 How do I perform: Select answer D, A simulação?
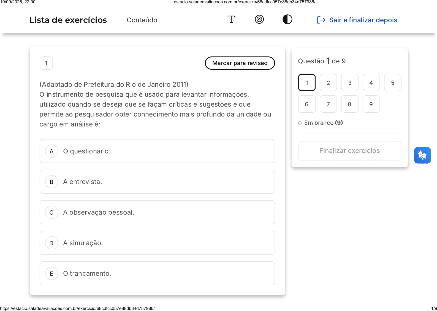click(x=157, y=243)
